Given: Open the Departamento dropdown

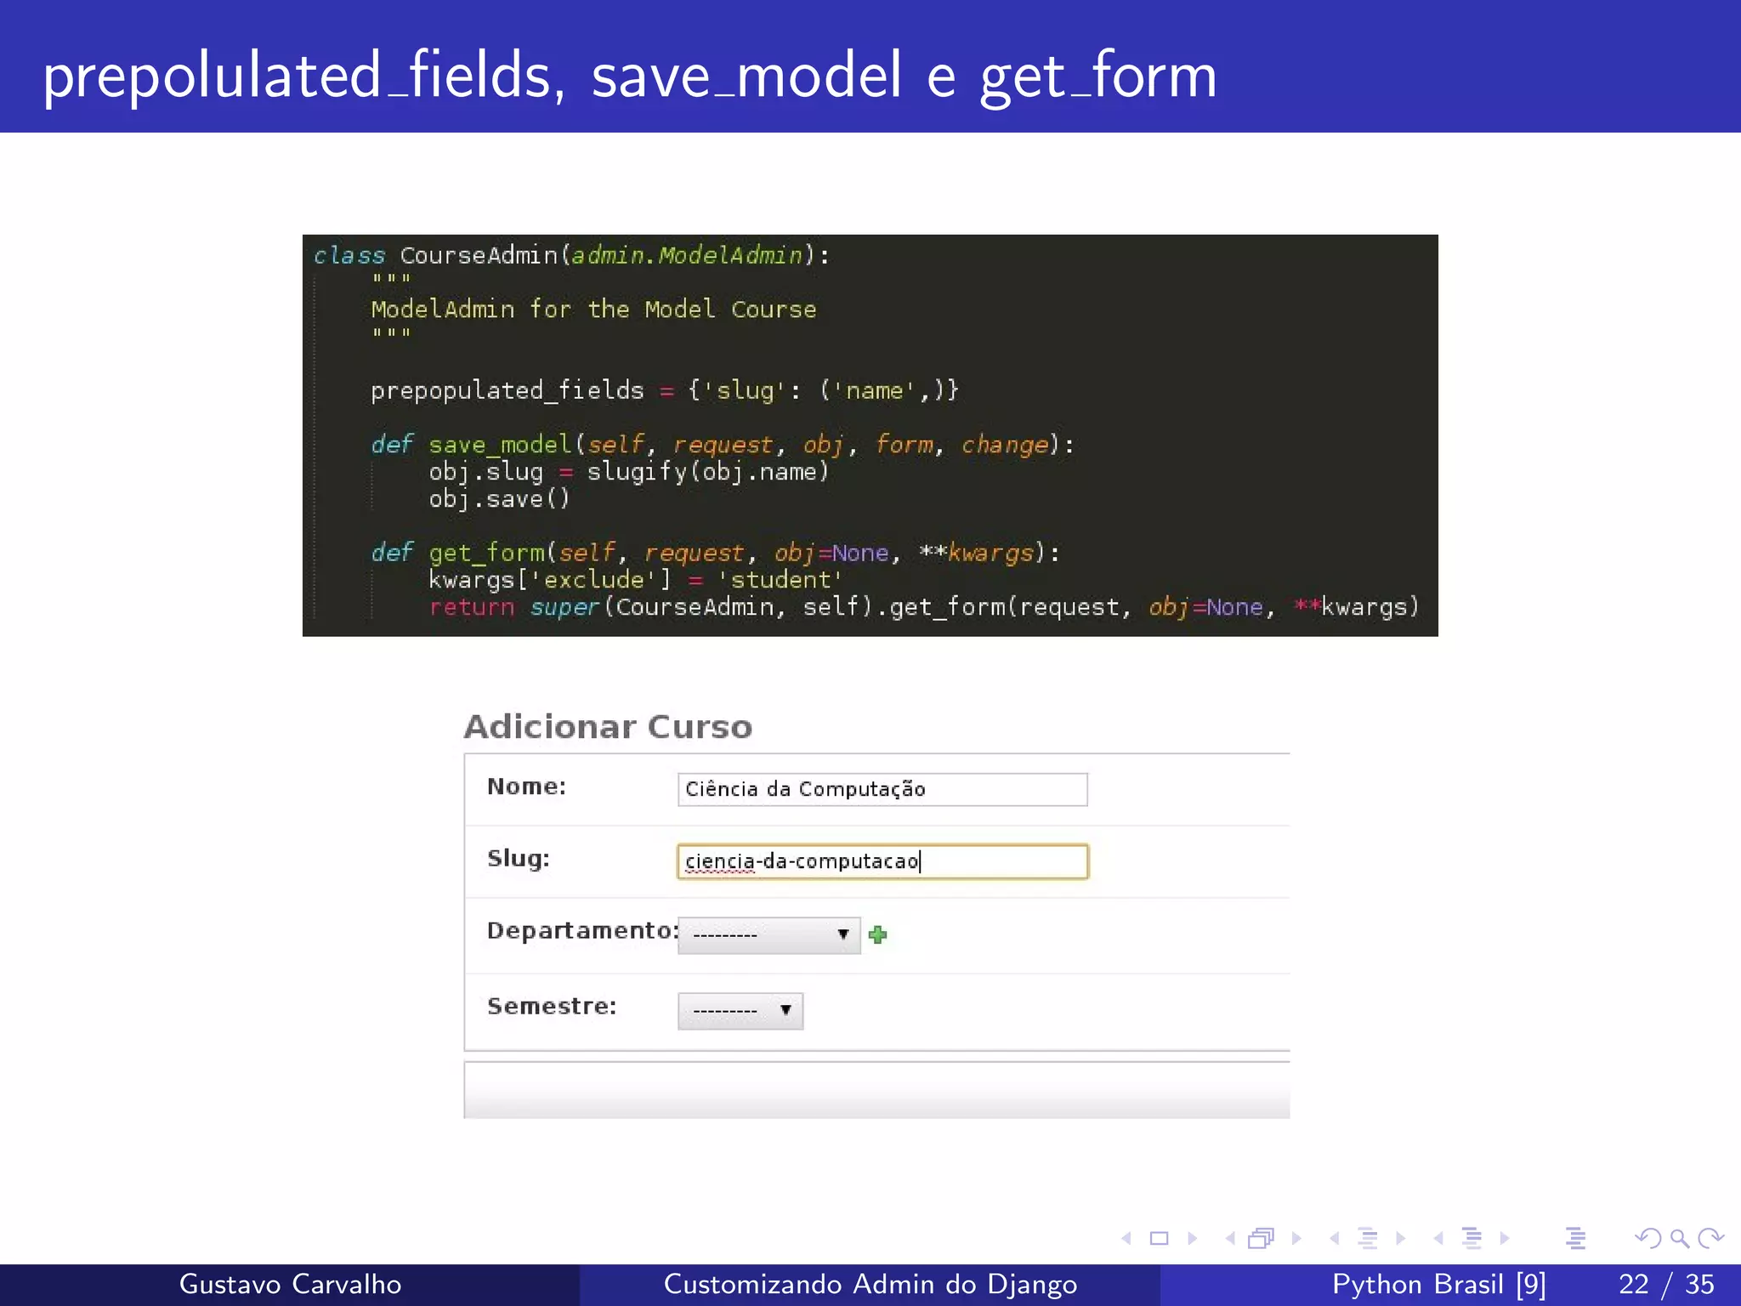Looking at the screenshot, I should (769, 935).
